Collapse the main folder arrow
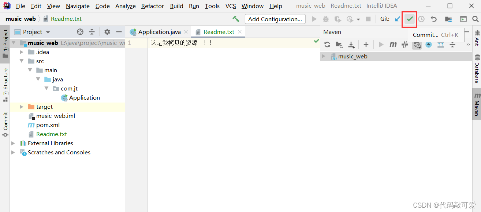481x212 pixels. tap(30, 70)
